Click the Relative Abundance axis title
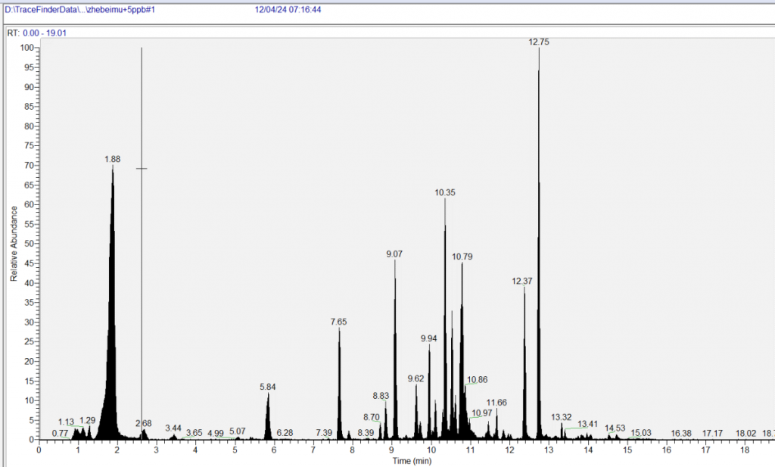This screenshot has height=467, width=775. click(14, 241)
